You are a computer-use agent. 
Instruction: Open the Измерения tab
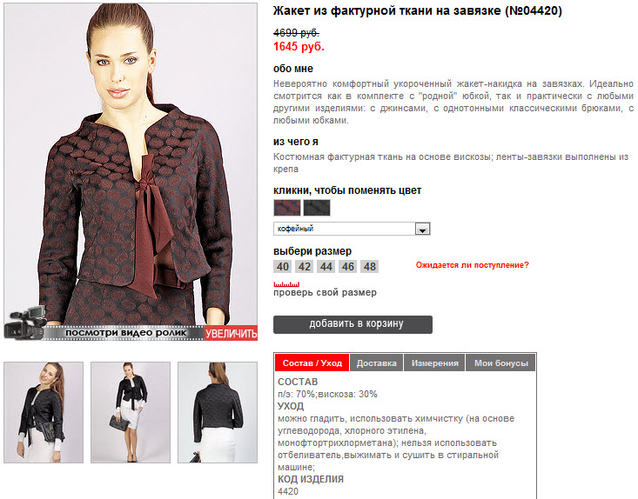coord(434,363)
